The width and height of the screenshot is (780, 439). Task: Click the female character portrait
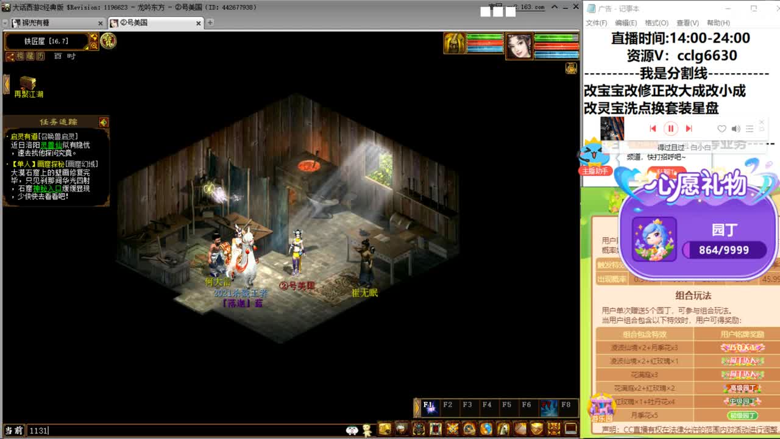tap(519, 46)
